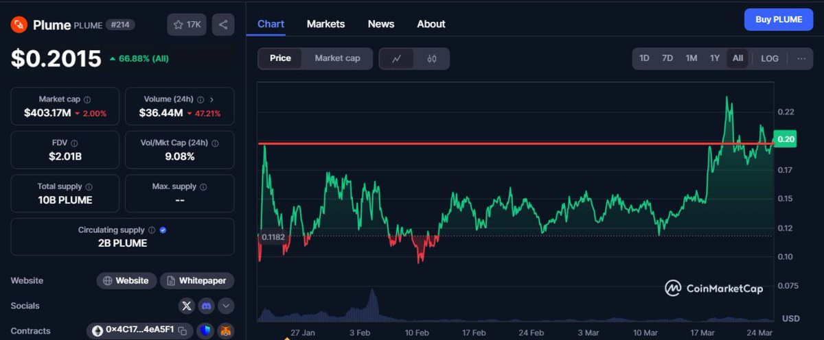Click the 3 Feb date axis label
The image size is (824, 340).
coord(360,332)
